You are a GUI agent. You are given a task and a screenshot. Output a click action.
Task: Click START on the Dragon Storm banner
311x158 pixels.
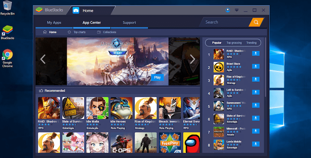(x=118, y=53)
